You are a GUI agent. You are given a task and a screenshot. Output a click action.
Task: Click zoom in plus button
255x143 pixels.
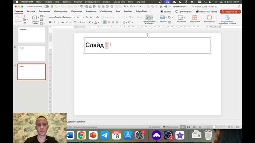pos(224,127)
